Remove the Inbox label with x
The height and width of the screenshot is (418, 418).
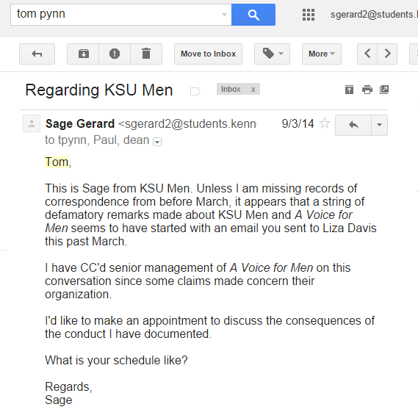[x=253, y=90]
